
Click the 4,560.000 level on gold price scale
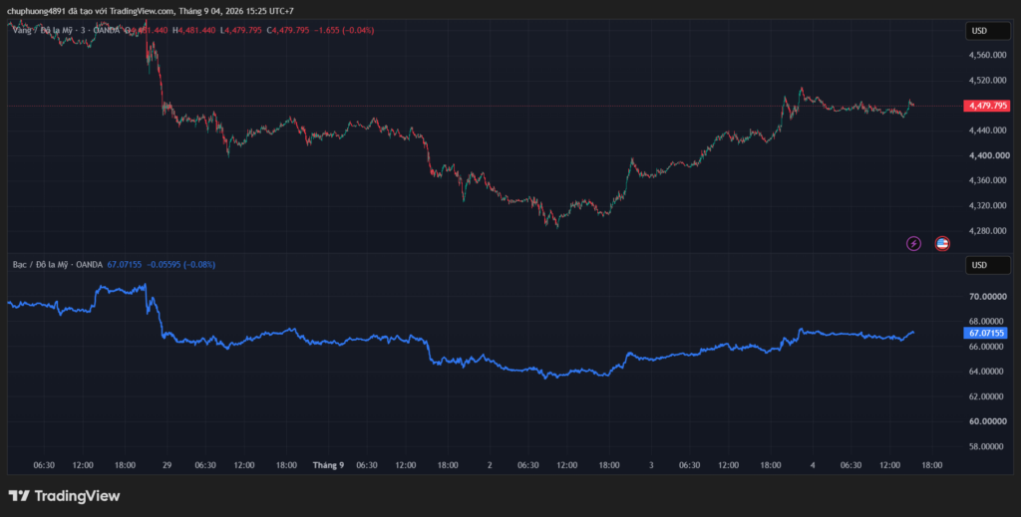coord(988,55)
